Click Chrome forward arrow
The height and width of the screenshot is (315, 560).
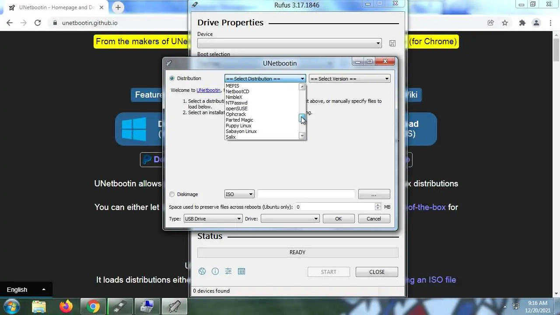pos(24,23)
